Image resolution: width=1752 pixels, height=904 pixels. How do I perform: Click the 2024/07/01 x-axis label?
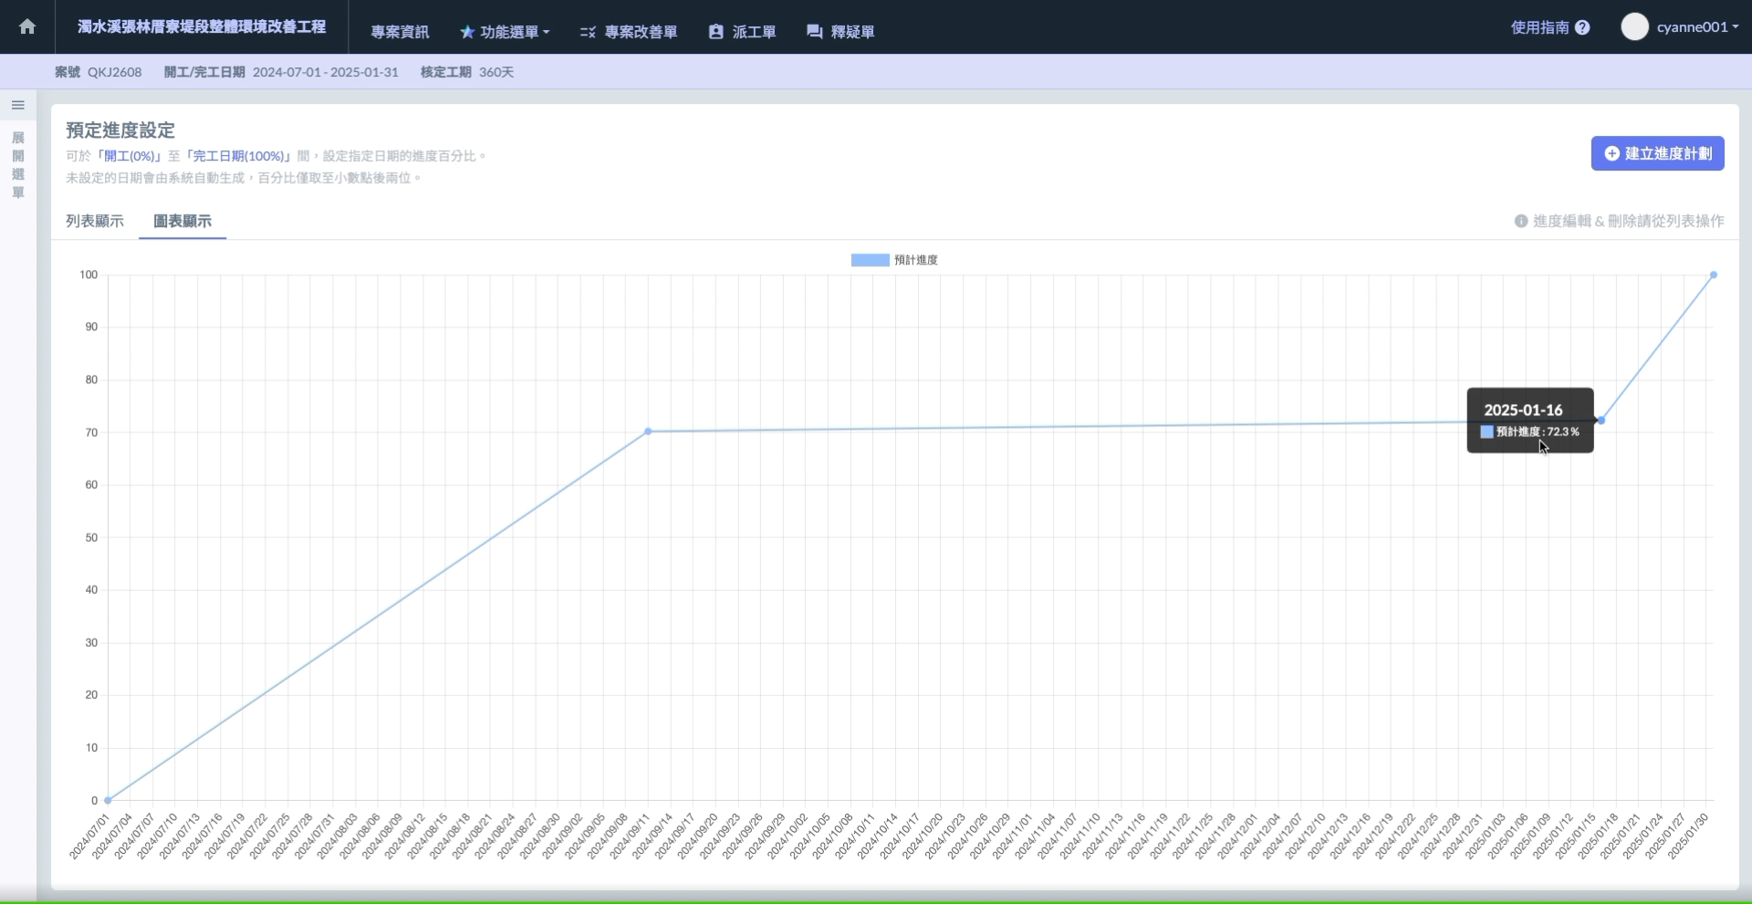pos(89,836)
